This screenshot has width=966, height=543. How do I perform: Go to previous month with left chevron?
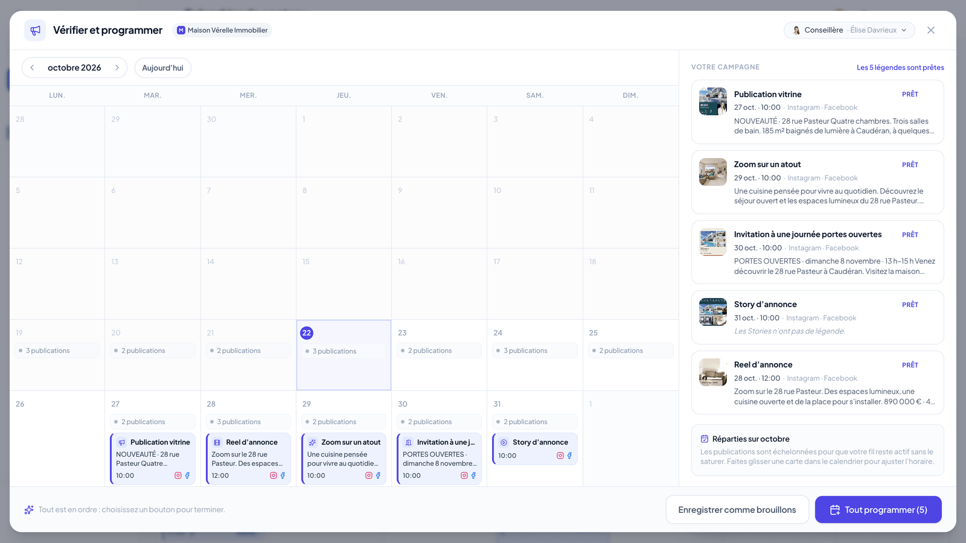(x=32, y=68)
